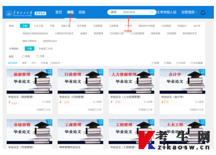
Task: Filter by 视觉传达设计 major
Action: 50,41
